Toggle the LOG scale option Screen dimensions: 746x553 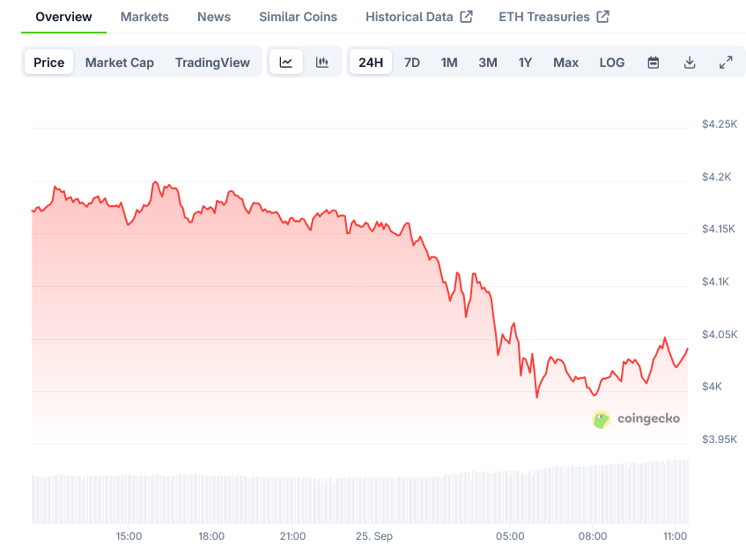tap(612, 63)
